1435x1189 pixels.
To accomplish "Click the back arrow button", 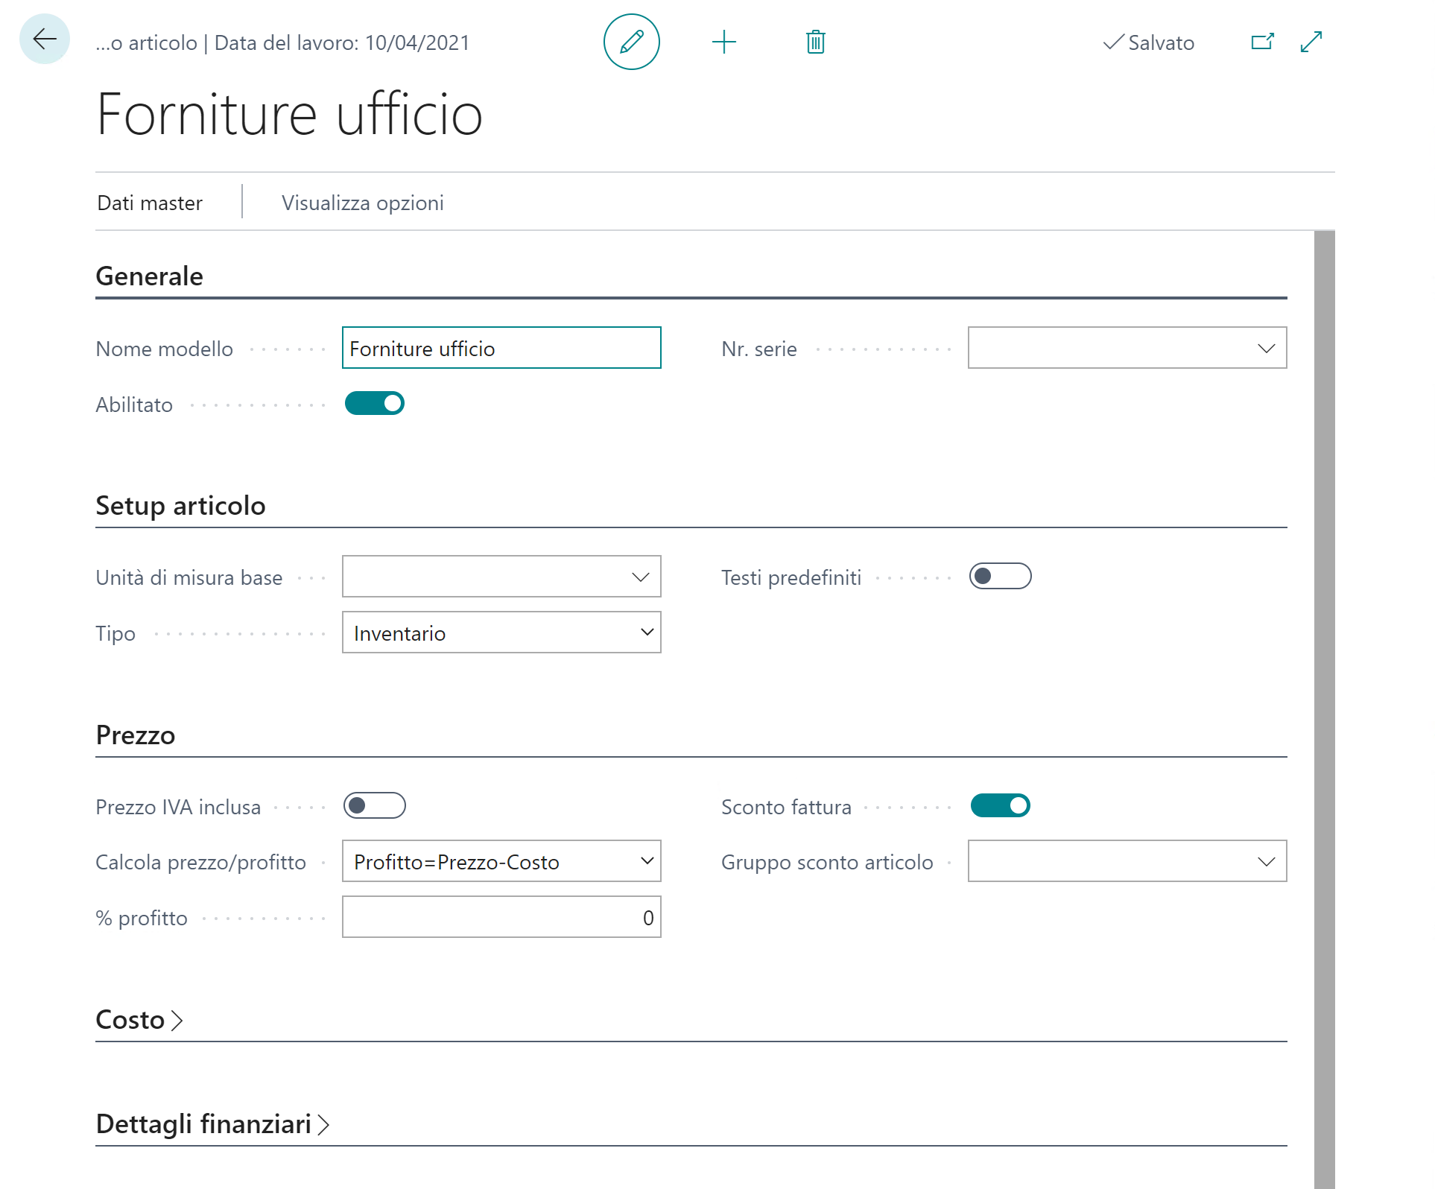I will (x=45, y=39).
